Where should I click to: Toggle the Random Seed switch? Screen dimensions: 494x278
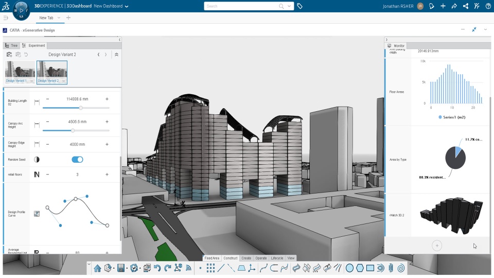[77, 160]
